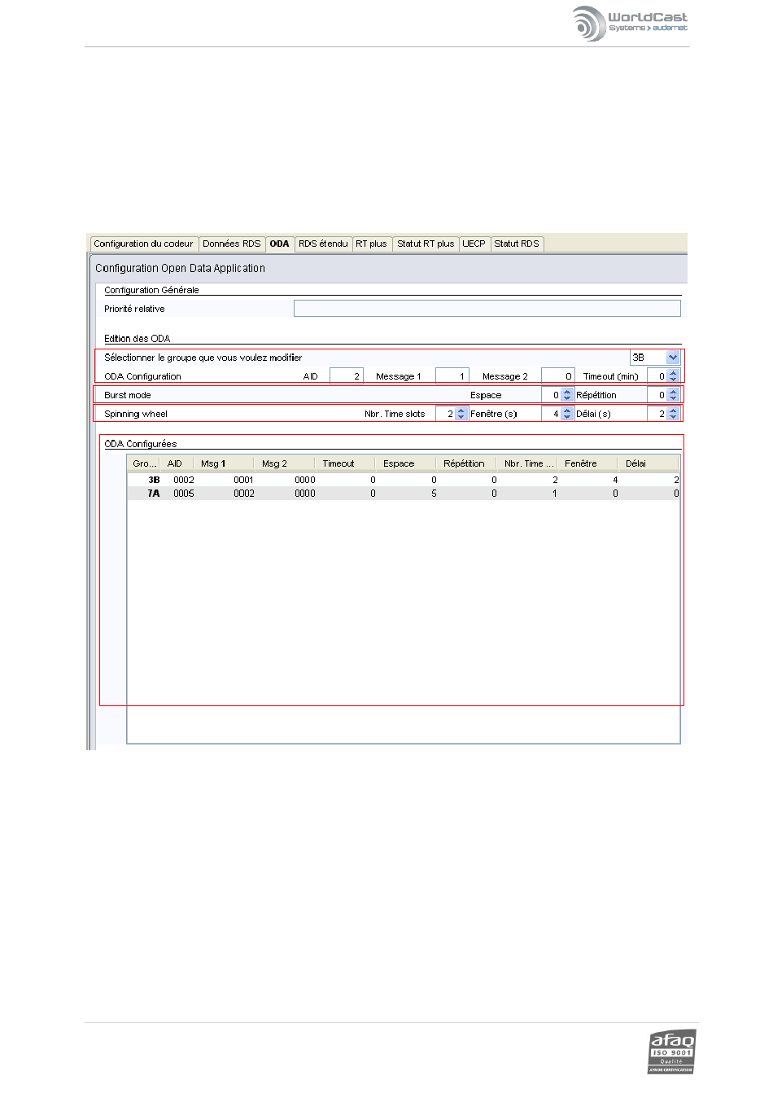Click the Timeout column header
Screen dimensions: 773x1102
[338, 463]
